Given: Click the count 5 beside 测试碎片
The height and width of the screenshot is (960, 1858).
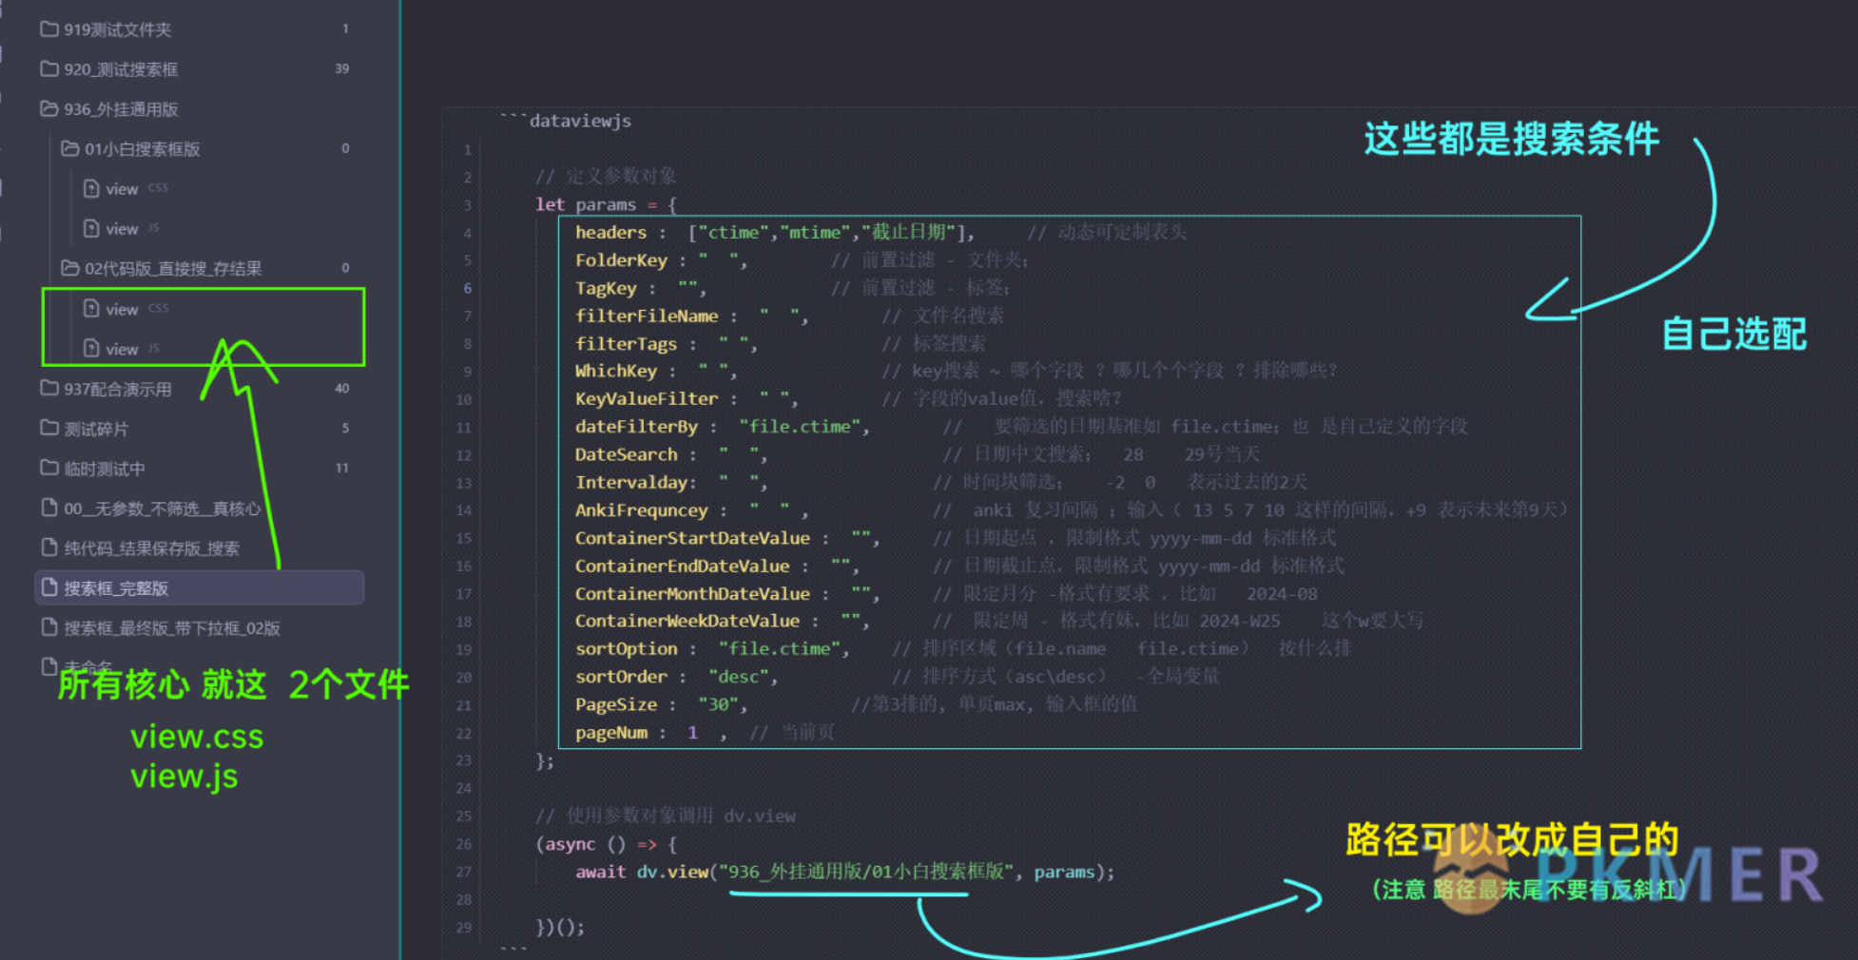Looking at the screenshot, I should (345, 428).
